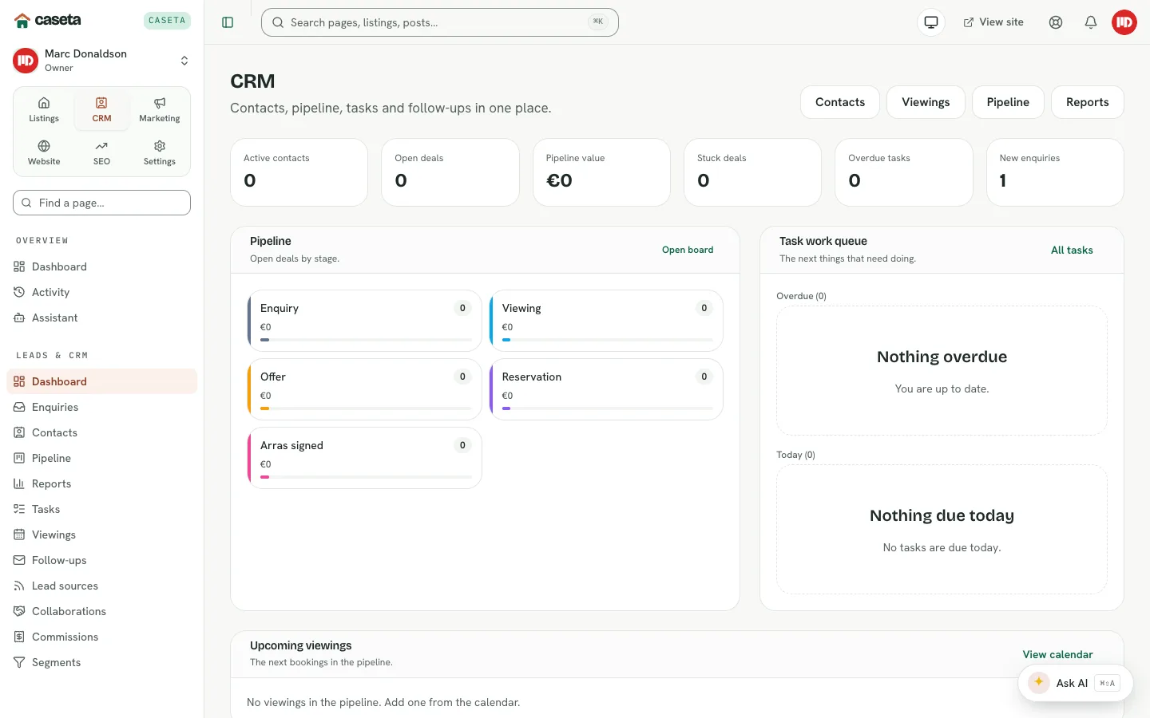Go to Listings module
The height and width of the screenshot is (718, 1150).
[44, 110]
